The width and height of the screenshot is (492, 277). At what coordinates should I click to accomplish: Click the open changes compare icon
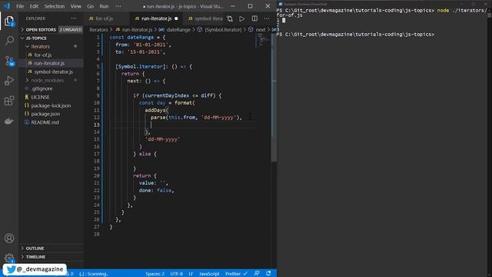(x=230, y=18)
